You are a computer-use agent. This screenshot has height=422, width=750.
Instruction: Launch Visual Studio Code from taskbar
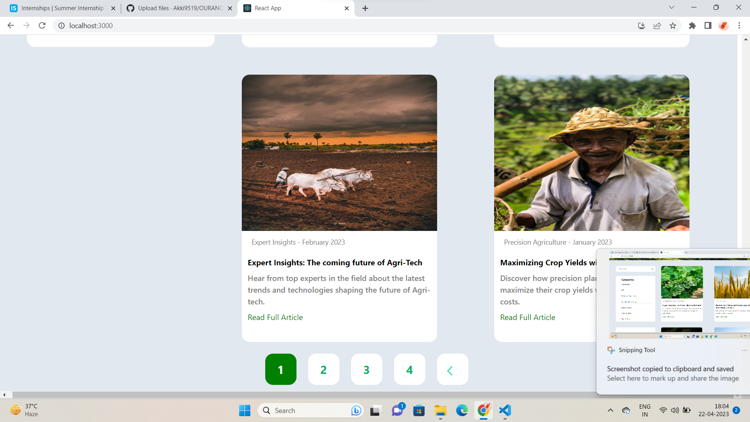pos(505,410)
